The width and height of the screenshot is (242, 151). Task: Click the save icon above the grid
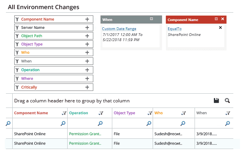point(216,100)
